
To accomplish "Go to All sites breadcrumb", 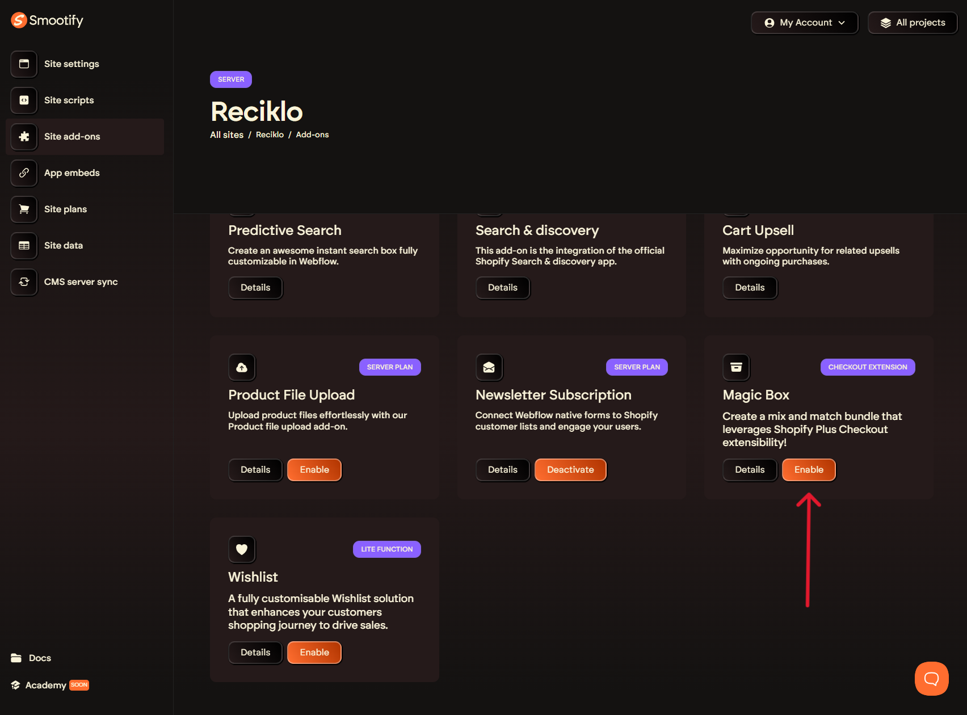I will [226, 135].
